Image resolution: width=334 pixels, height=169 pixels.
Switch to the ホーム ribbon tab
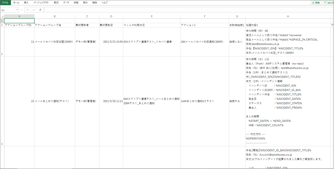click(x=16, y=2)
